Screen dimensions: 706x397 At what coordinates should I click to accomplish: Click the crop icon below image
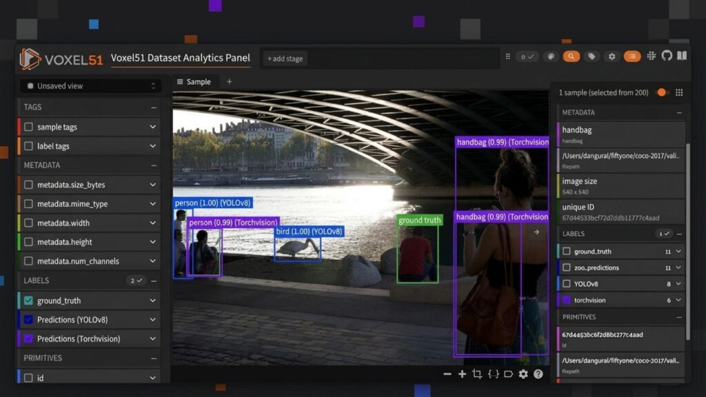click(x=477, y=374)
